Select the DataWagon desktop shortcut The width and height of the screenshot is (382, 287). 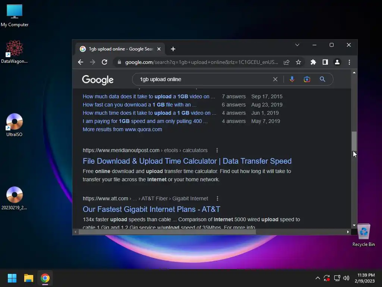tap(15, 52)
